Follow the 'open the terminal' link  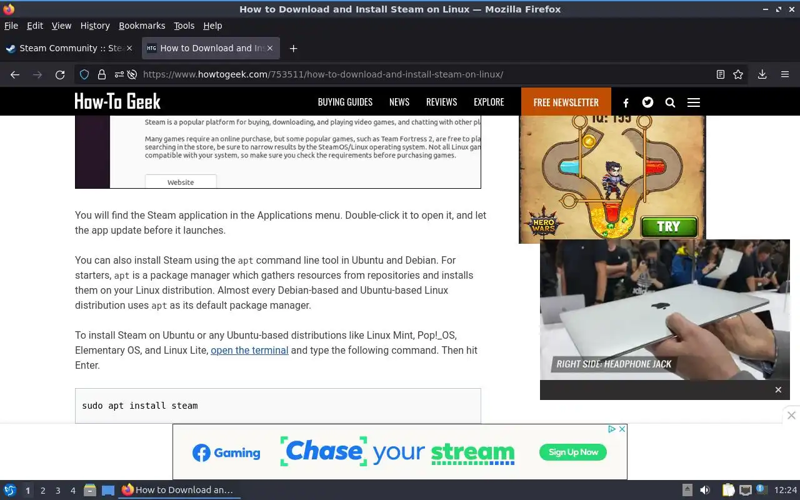(x=249, y=350)
